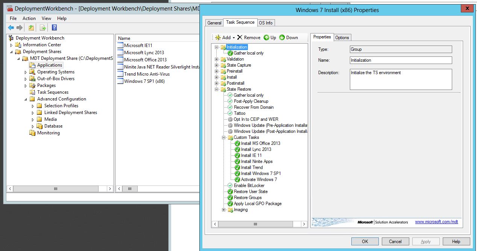Open the Help menu in Deployment Workbench
Viewport: 477px width, 251px height.
click(x=62, y=18)
